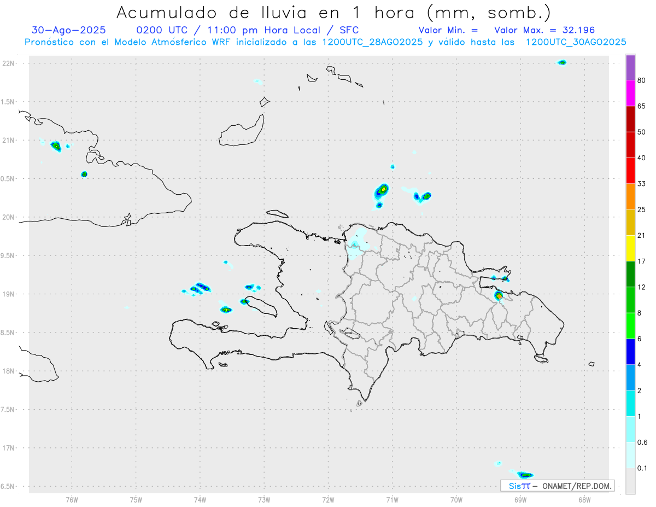This screenshot has height=507, width=656.
Task: Select the gray swatch below 0.1 on colorbar
Action: point(630,481)
